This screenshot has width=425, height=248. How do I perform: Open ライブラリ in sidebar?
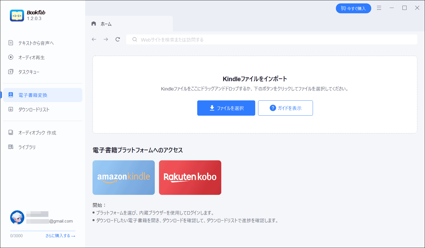point(27,147)
